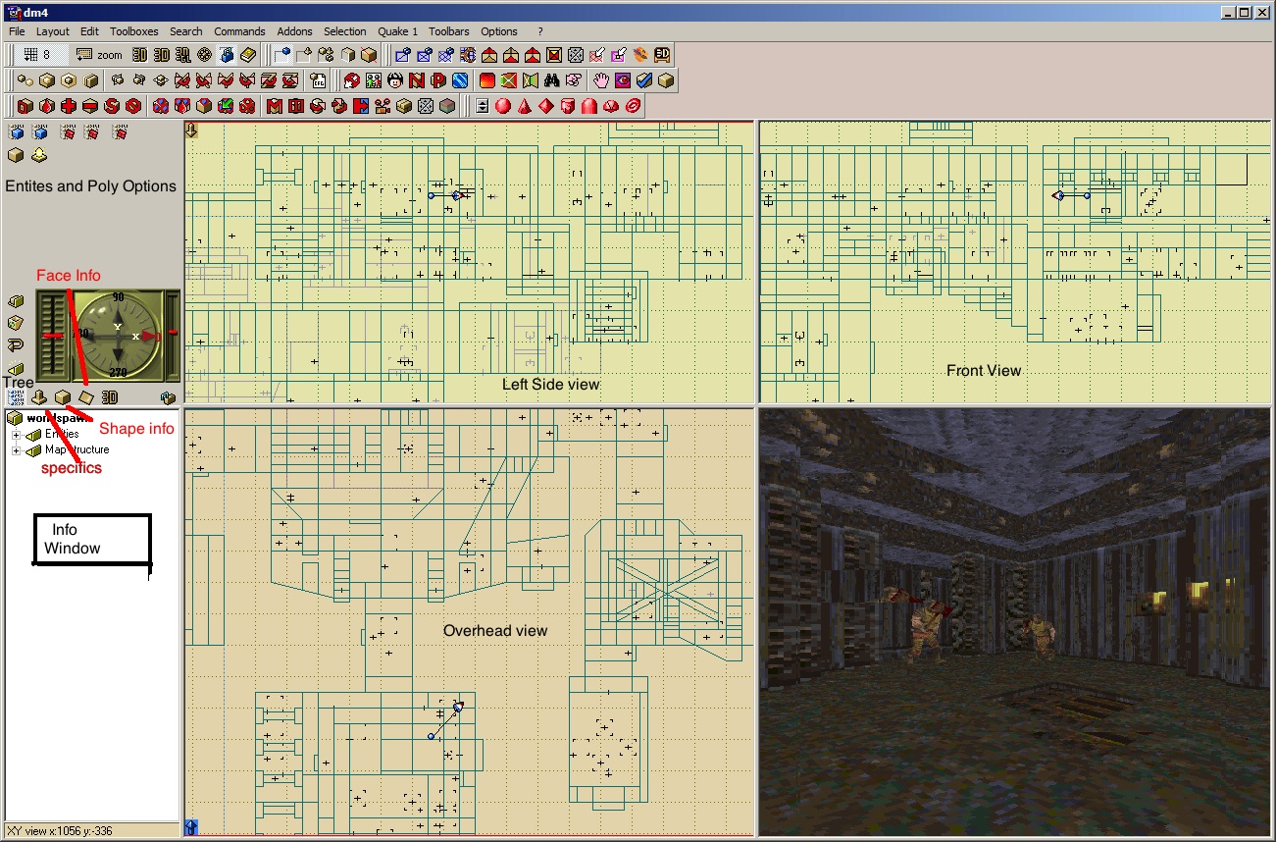
Task: Click the blue checkmark toolbar icon
Action: tap(644, 80)
